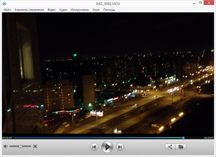The image size is (216, 157).
Task: Open the Аудио menu
Action: pyautogui.click(x=63, y=10)
